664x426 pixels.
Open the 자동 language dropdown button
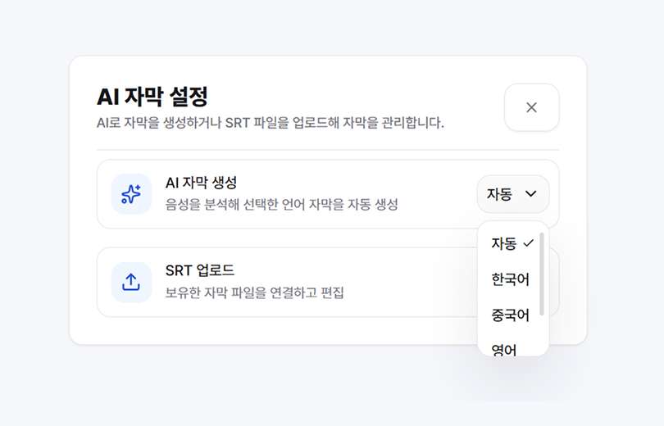tap(513, 194)
